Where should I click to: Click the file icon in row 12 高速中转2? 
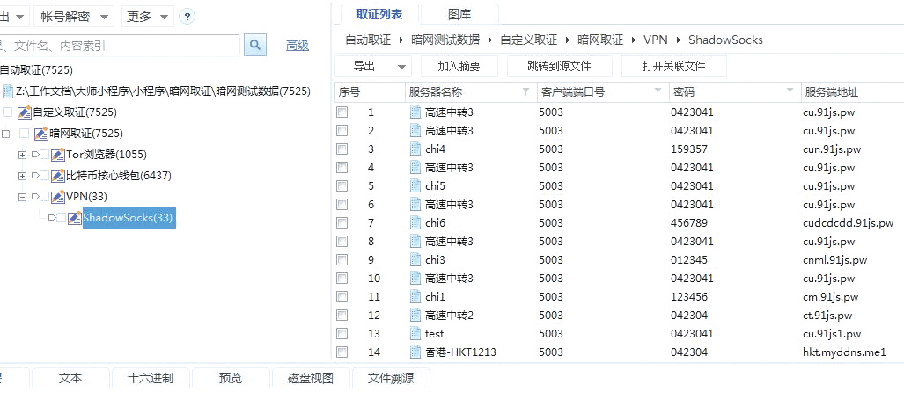click(x=415, y=315)
